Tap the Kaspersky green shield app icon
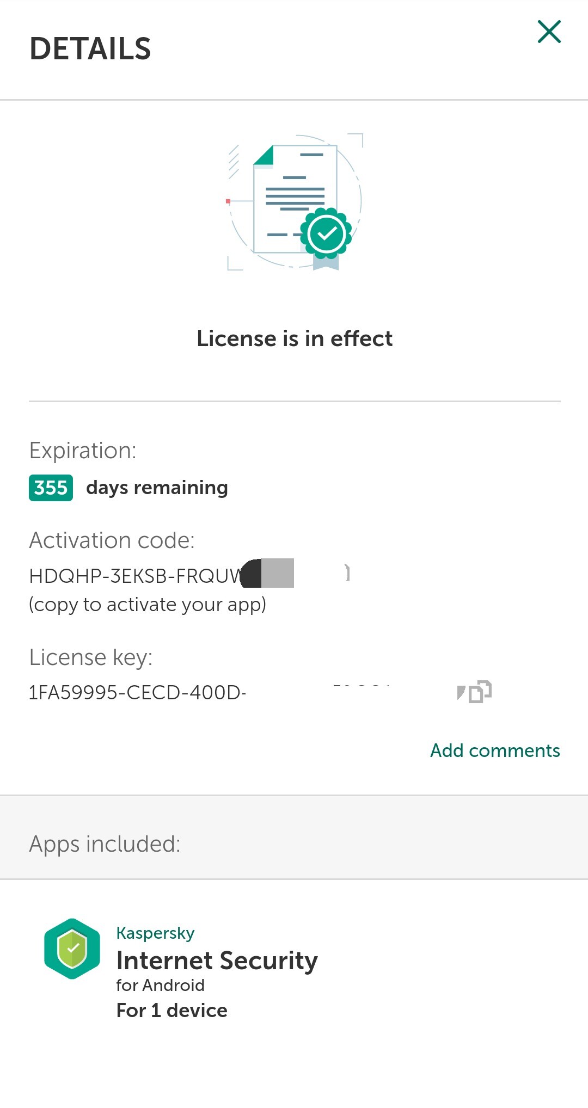 point(72,949)
